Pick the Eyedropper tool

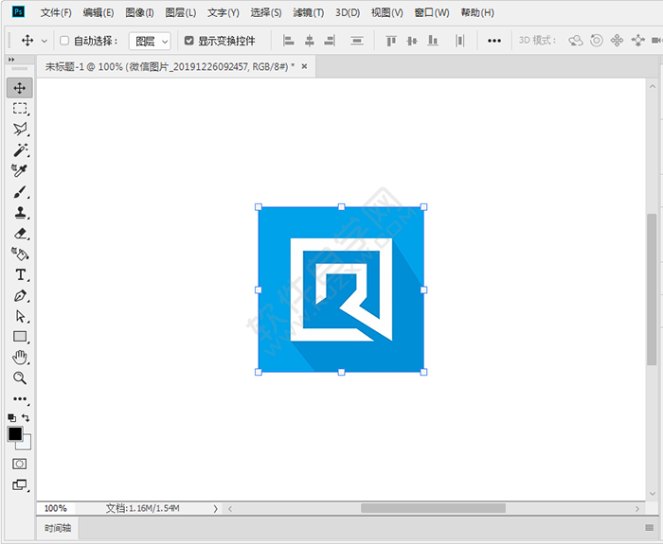pos(20,171)
